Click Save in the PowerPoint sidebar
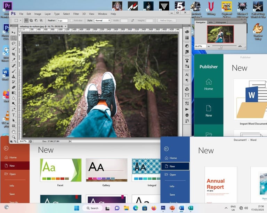 click(x=12, y=194)
